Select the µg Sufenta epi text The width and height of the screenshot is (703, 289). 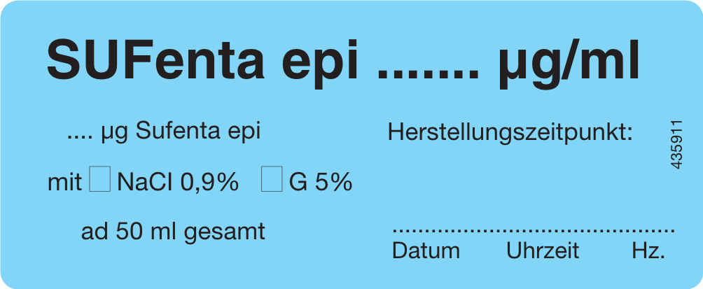click(x=181, y=132)
